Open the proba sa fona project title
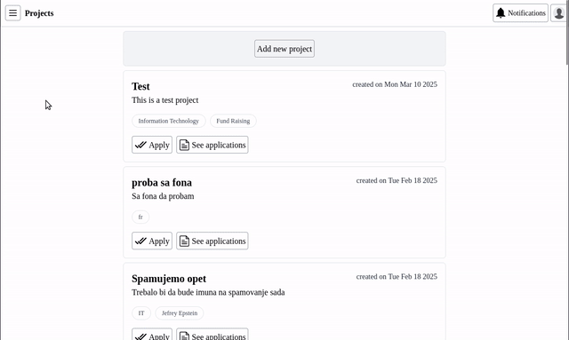569x340 pixels. coord(162,182)
